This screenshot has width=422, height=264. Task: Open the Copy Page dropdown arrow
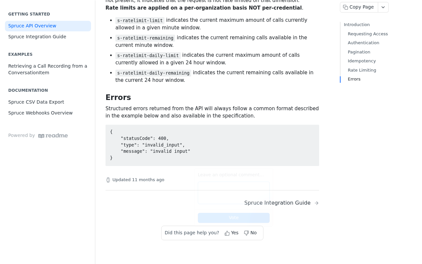(x=383, y=7)
